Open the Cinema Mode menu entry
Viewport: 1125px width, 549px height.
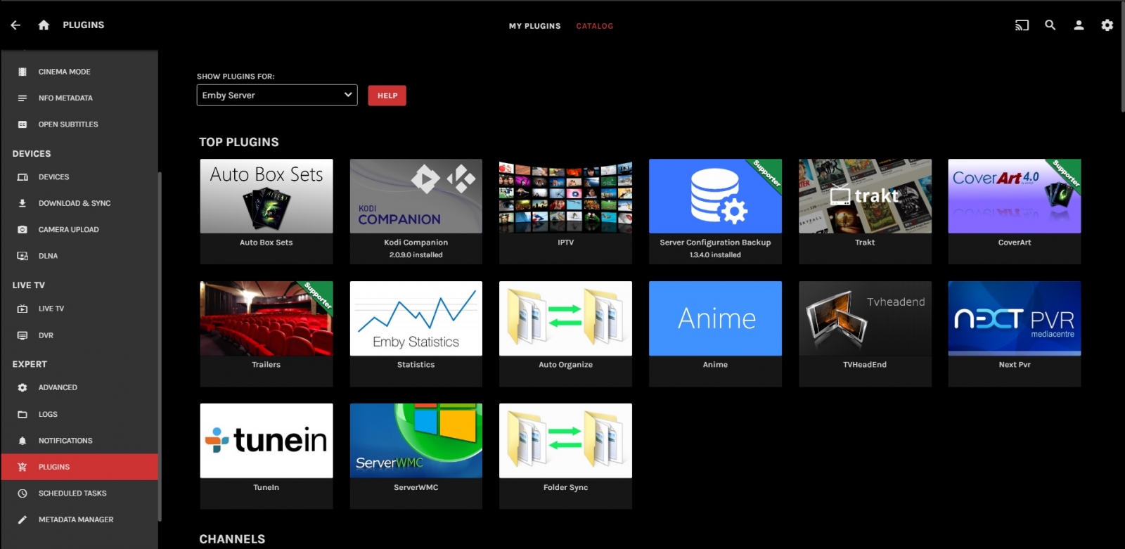(79, 72)
